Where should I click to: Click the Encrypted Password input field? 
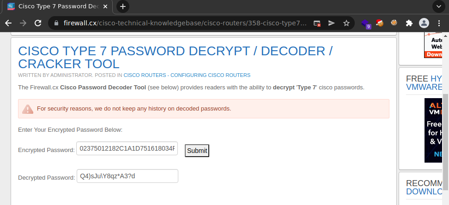127,148
